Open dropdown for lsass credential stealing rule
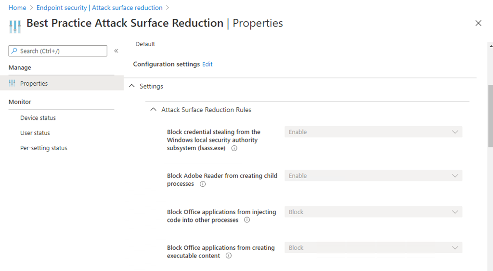 [373, 132]
